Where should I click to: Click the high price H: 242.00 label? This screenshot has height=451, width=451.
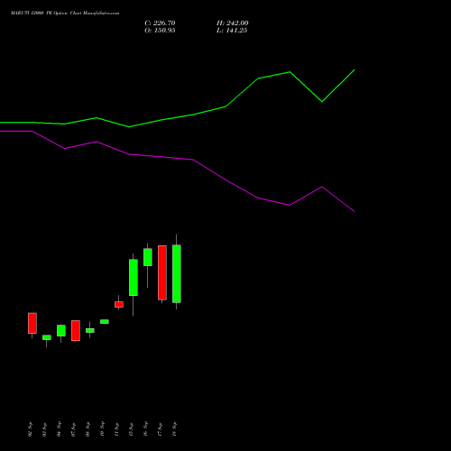point(233,23)
